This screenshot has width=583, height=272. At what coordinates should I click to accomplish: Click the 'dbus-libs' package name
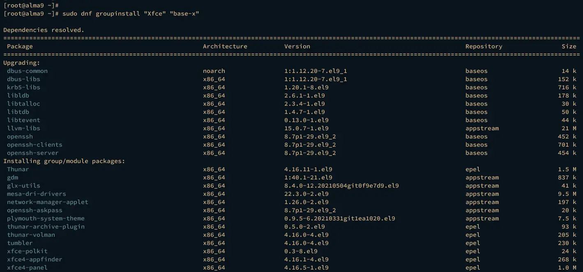(23, 79)
